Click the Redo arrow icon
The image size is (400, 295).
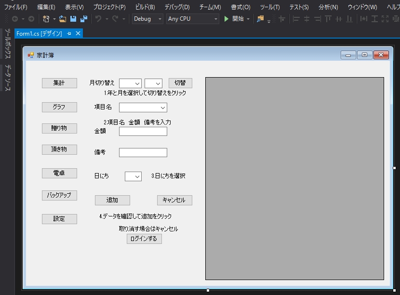coord(115,19)
